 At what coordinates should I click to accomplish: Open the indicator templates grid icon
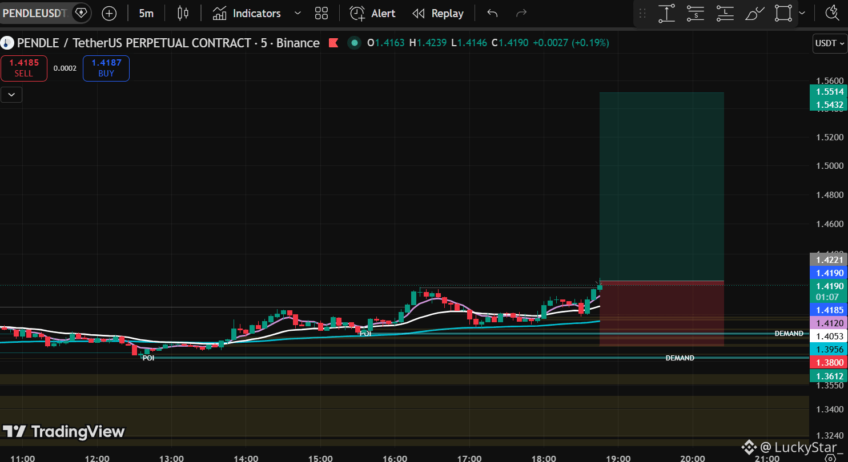pos(321,13)
